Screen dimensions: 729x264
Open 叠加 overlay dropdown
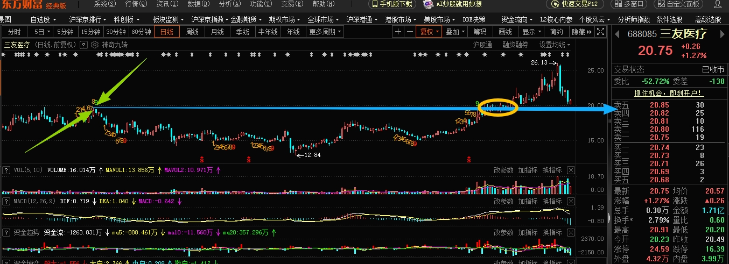[x=455, y=32]
